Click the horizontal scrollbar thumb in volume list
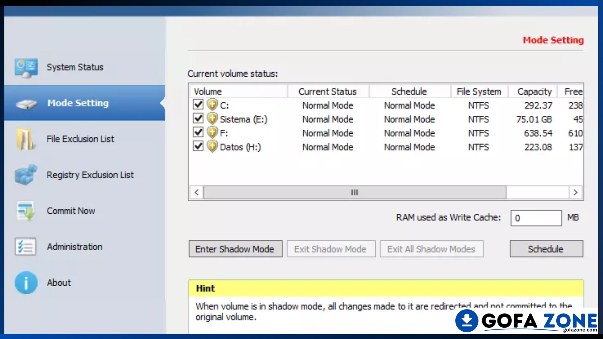The image size is (603, 339). (x=355, y=192)
